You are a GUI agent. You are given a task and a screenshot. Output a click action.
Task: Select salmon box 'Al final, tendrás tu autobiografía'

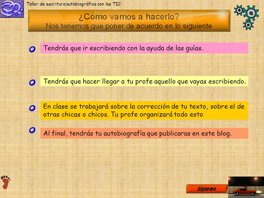pos(144,133)
